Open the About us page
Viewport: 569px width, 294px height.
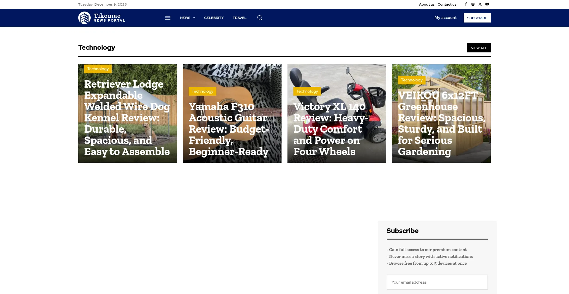pos(426,4)
